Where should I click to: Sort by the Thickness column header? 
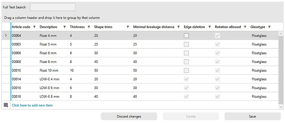pyautogui.click(x=77, y=27)
